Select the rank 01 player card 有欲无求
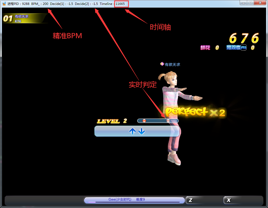 (x=24, y=18)
